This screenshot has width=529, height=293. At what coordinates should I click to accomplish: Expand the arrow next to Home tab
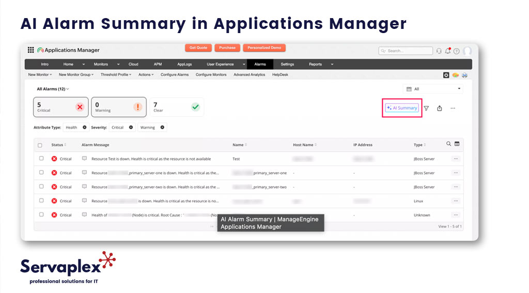pyautogui.click(x=83, y=65)
